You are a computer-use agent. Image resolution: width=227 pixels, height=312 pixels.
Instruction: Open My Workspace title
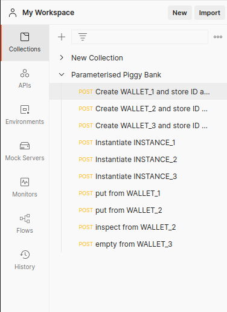(x=48, y=13)
